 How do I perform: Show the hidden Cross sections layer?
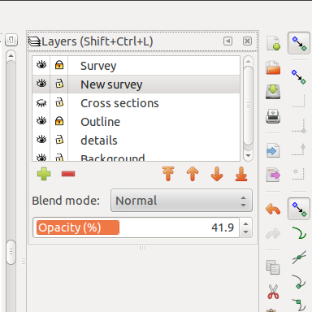coord(41,103)
